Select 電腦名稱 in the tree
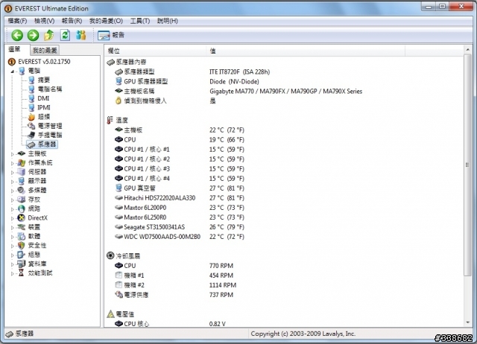This screenshot has width=477, height=344. coord(50,89)
